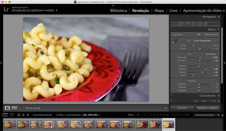Collapse the Básico panel
The height and width of the screenshot is (131, 226).
218,30
